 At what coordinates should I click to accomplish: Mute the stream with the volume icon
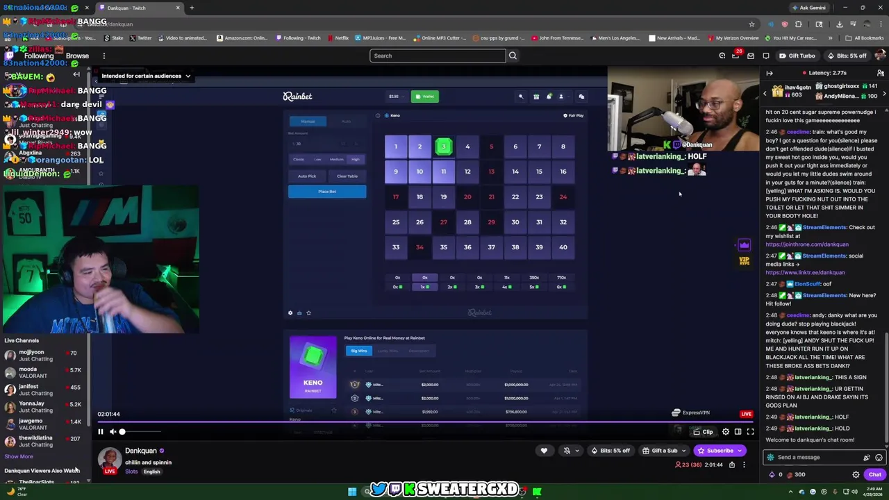pos(113,432)
